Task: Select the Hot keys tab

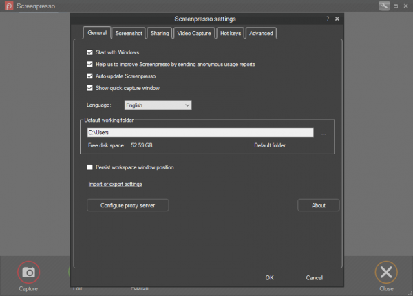Action: [230, 33]
